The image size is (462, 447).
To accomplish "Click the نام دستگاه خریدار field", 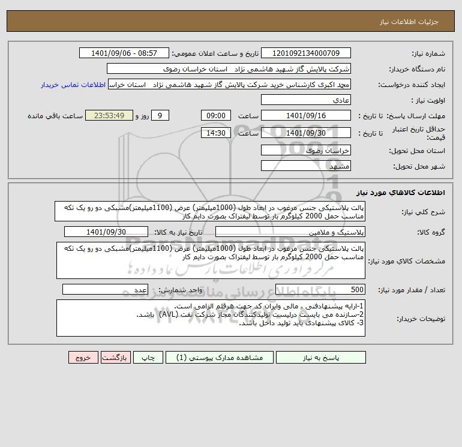I will pyautogui.click(x=229, y=68).
